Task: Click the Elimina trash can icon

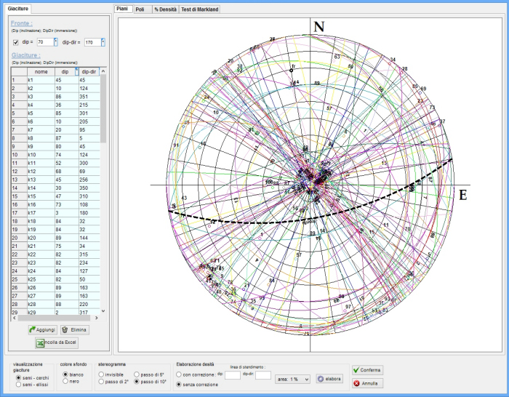Action: coord(65,330)
